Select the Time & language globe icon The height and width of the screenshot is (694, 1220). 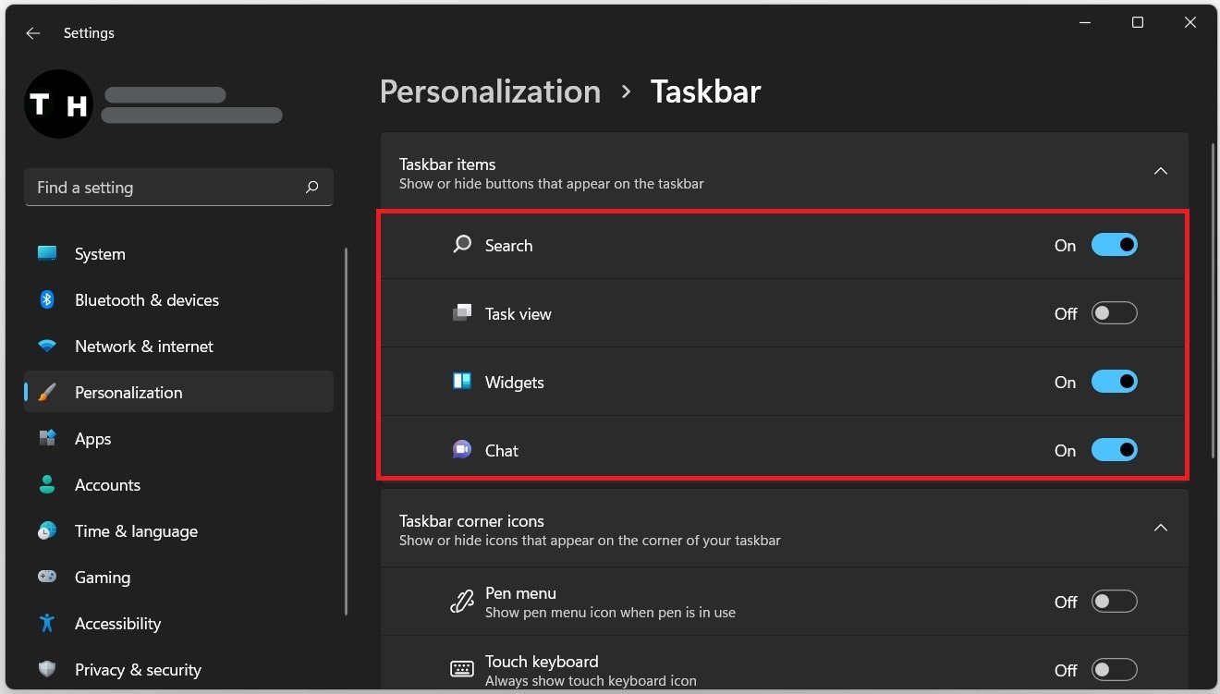(47, 531)
